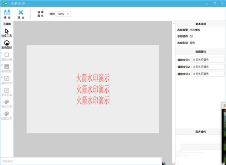The image size is (226, 165).
Task: Select the red watermark text on canvas
Action: click(93, 89)
